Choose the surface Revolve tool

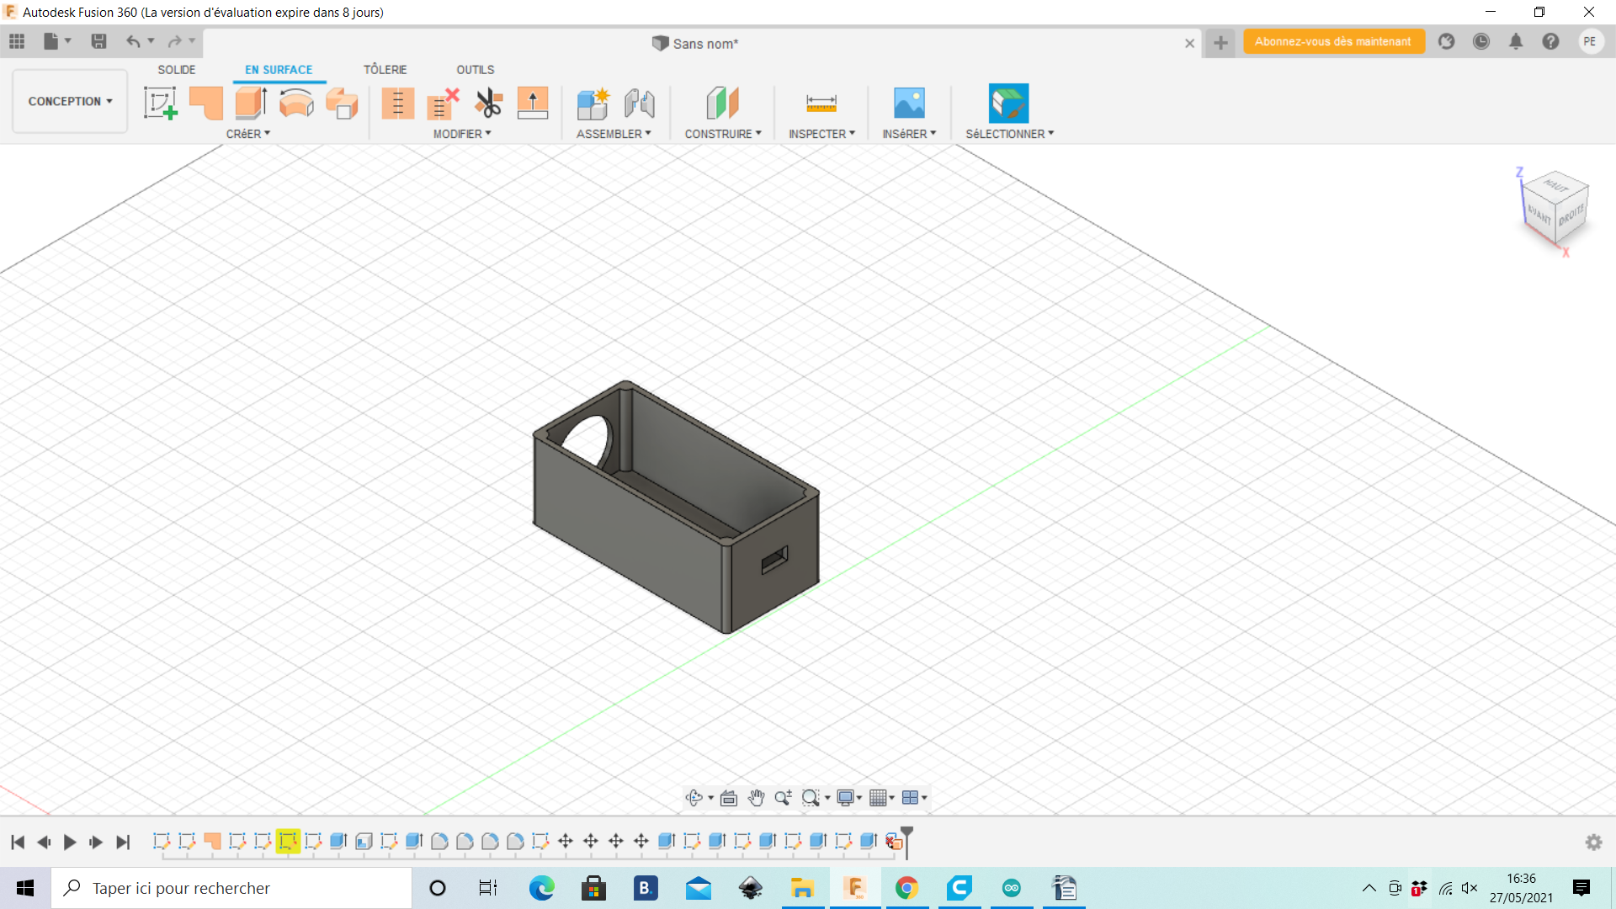(x=296, y=104)
